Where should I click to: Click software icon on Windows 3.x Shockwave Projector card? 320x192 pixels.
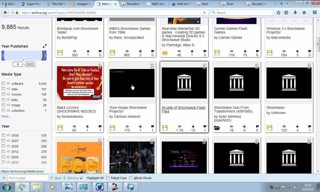(269, 52)
